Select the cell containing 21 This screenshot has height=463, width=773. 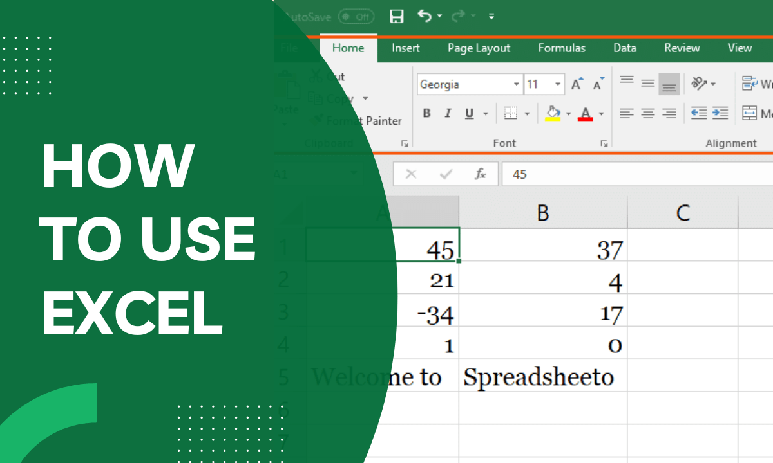[x=383, y=278]
